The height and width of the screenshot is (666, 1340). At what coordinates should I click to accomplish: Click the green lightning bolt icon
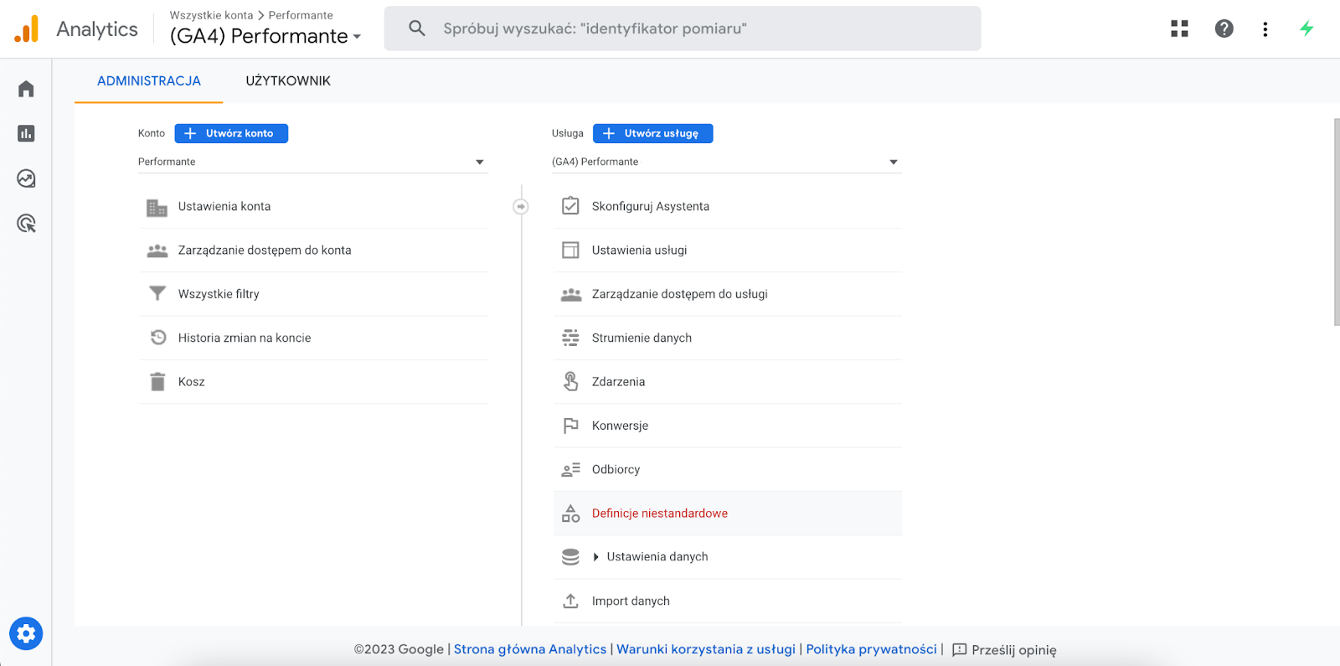click(1306, 28)
